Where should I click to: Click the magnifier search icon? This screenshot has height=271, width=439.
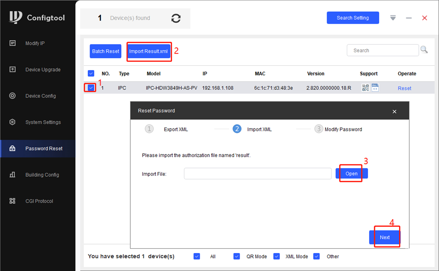[424, 50]
